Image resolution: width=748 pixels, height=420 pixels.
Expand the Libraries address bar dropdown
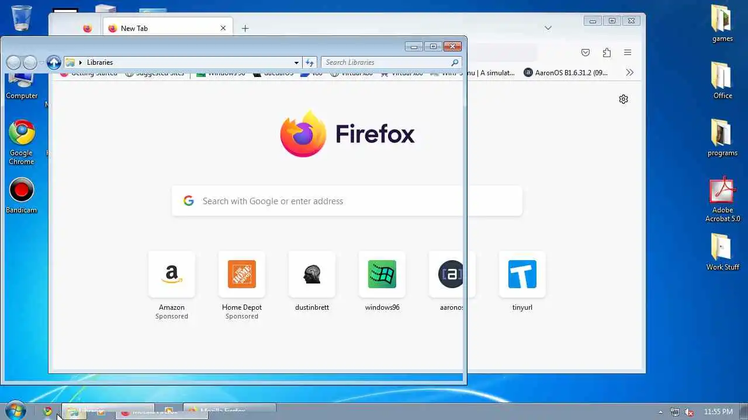tap(296, 62)
